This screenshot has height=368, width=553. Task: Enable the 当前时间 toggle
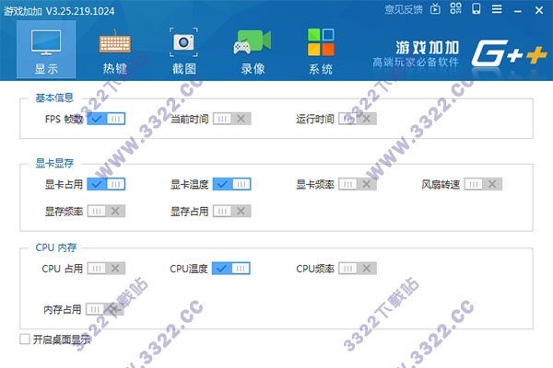pos(231,119)
